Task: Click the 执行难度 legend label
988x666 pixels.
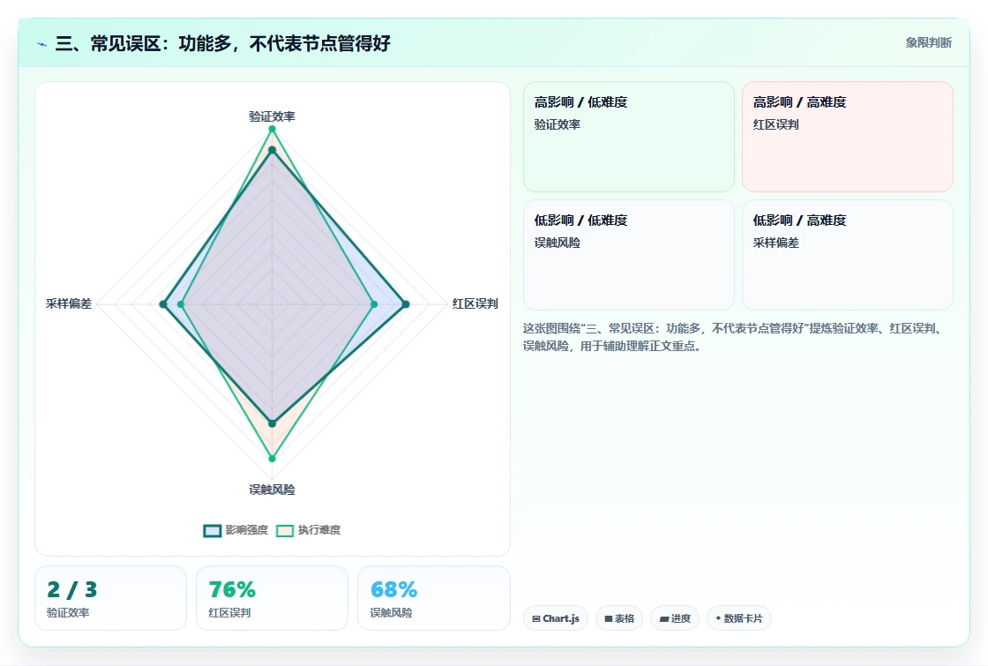Action: (318, 530)
